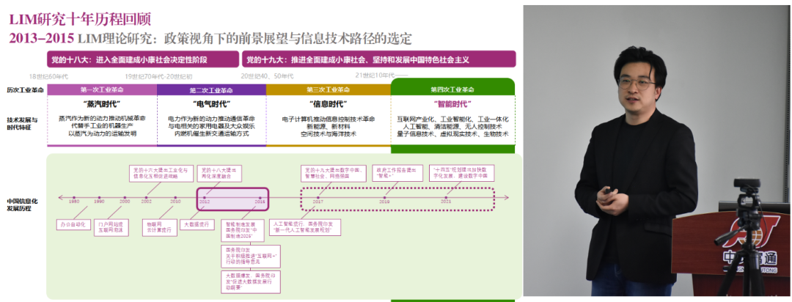Click the slide title 'LIM研究十年历程回顾'
792x302 pixels.
[80, 20]
